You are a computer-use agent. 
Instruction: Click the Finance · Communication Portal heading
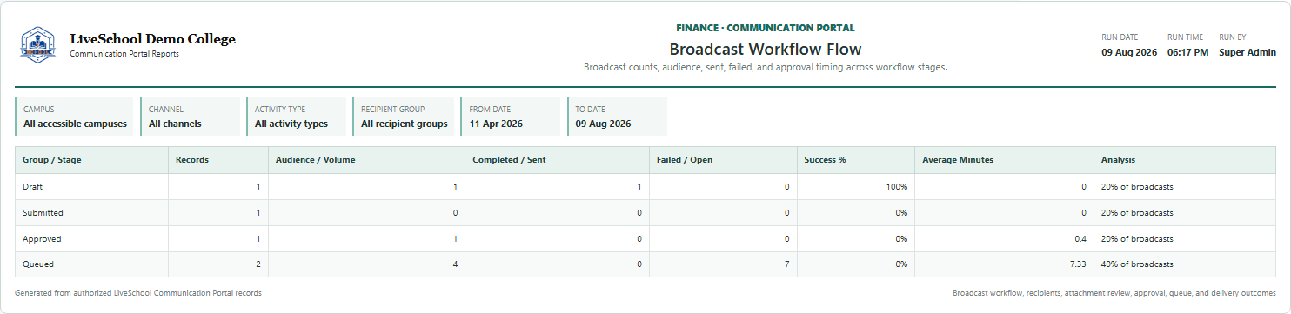(766, 28)
